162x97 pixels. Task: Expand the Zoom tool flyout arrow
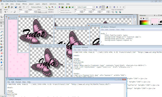pyautogui.click(x=3, y=17)
